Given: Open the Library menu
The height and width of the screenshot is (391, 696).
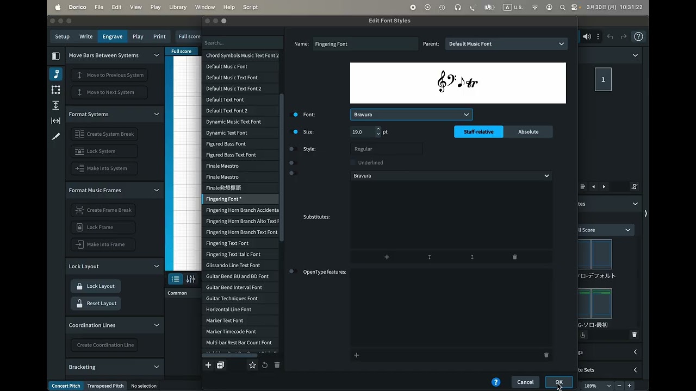Looking at the screenshot, I should click(178, 7).
